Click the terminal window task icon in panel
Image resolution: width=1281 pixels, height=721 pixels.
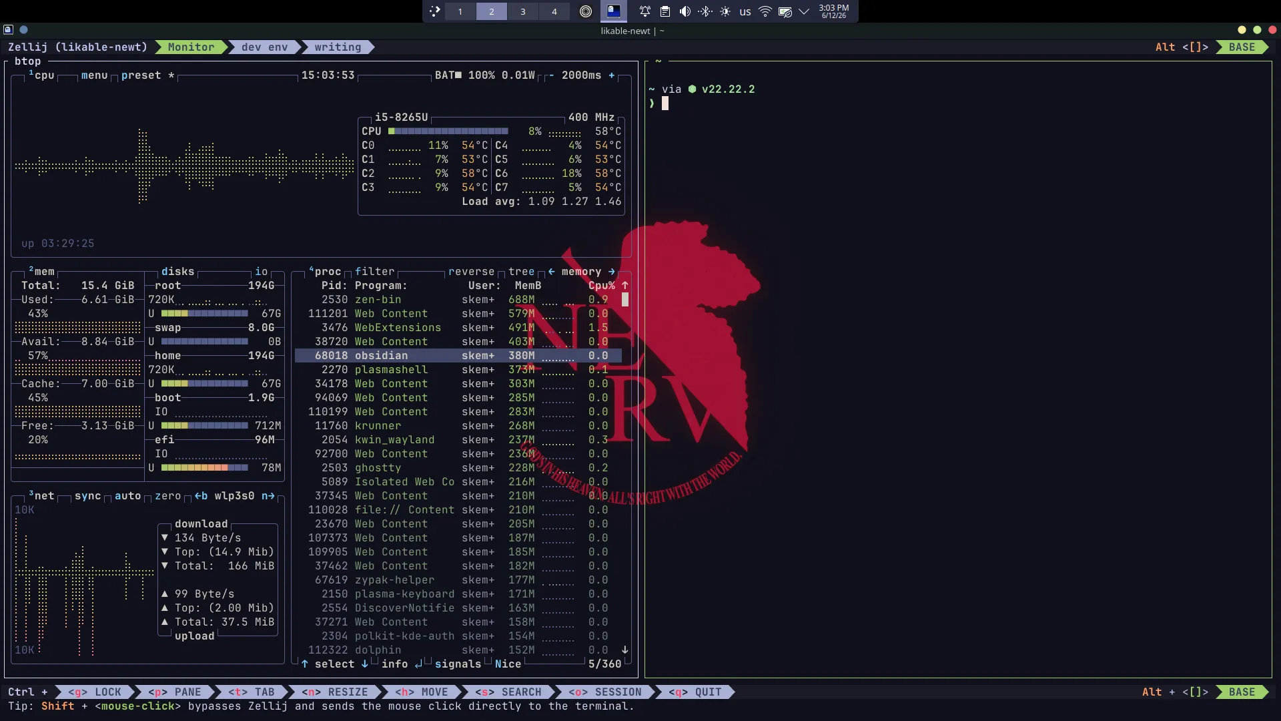(x=613, y=11)
